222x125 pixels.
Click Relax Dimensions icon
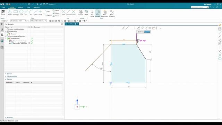105,12
